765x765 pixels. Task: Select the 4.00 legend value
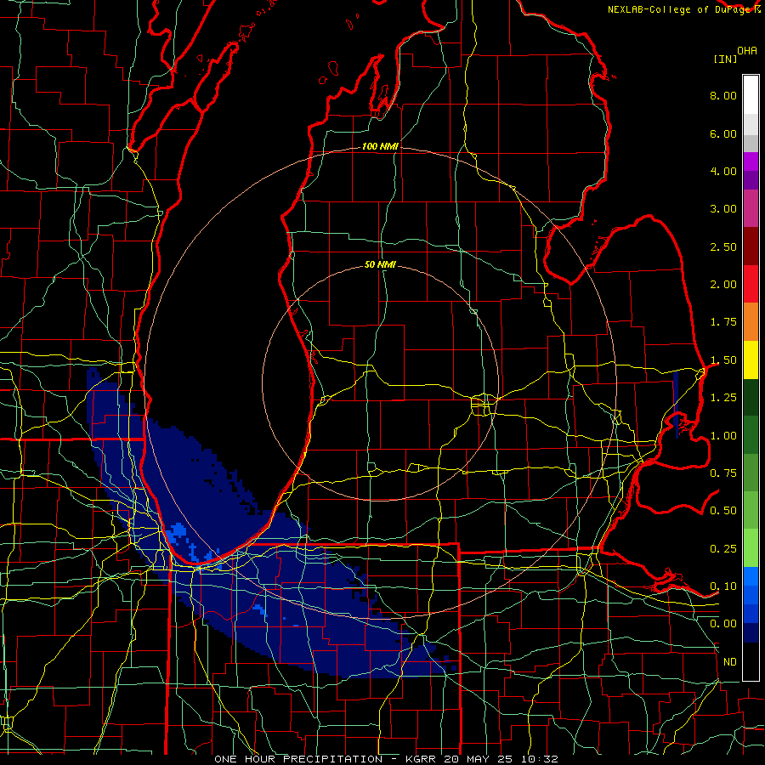click(723, 171)
